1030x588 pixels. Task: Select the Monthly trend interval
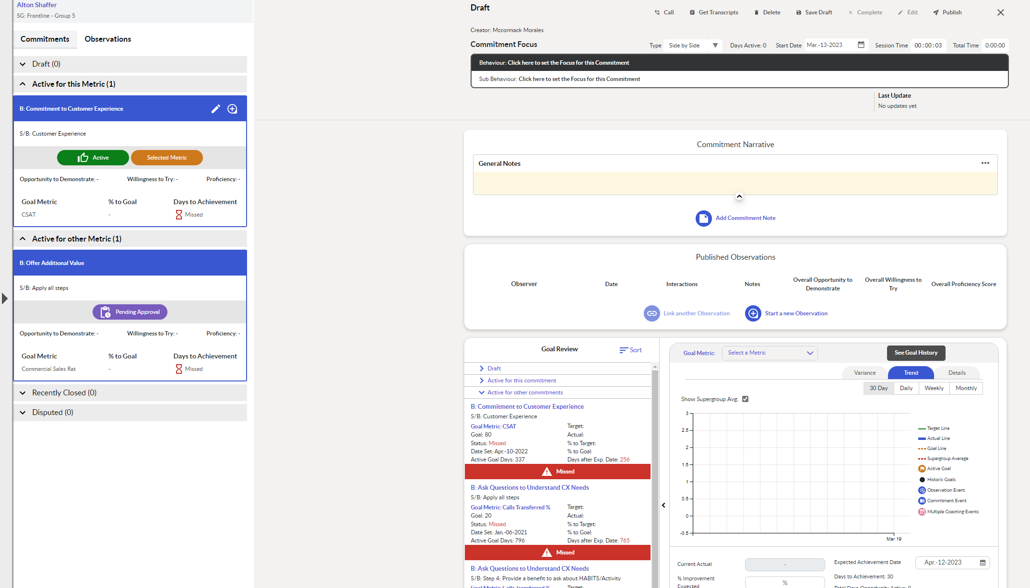point(966,388)
